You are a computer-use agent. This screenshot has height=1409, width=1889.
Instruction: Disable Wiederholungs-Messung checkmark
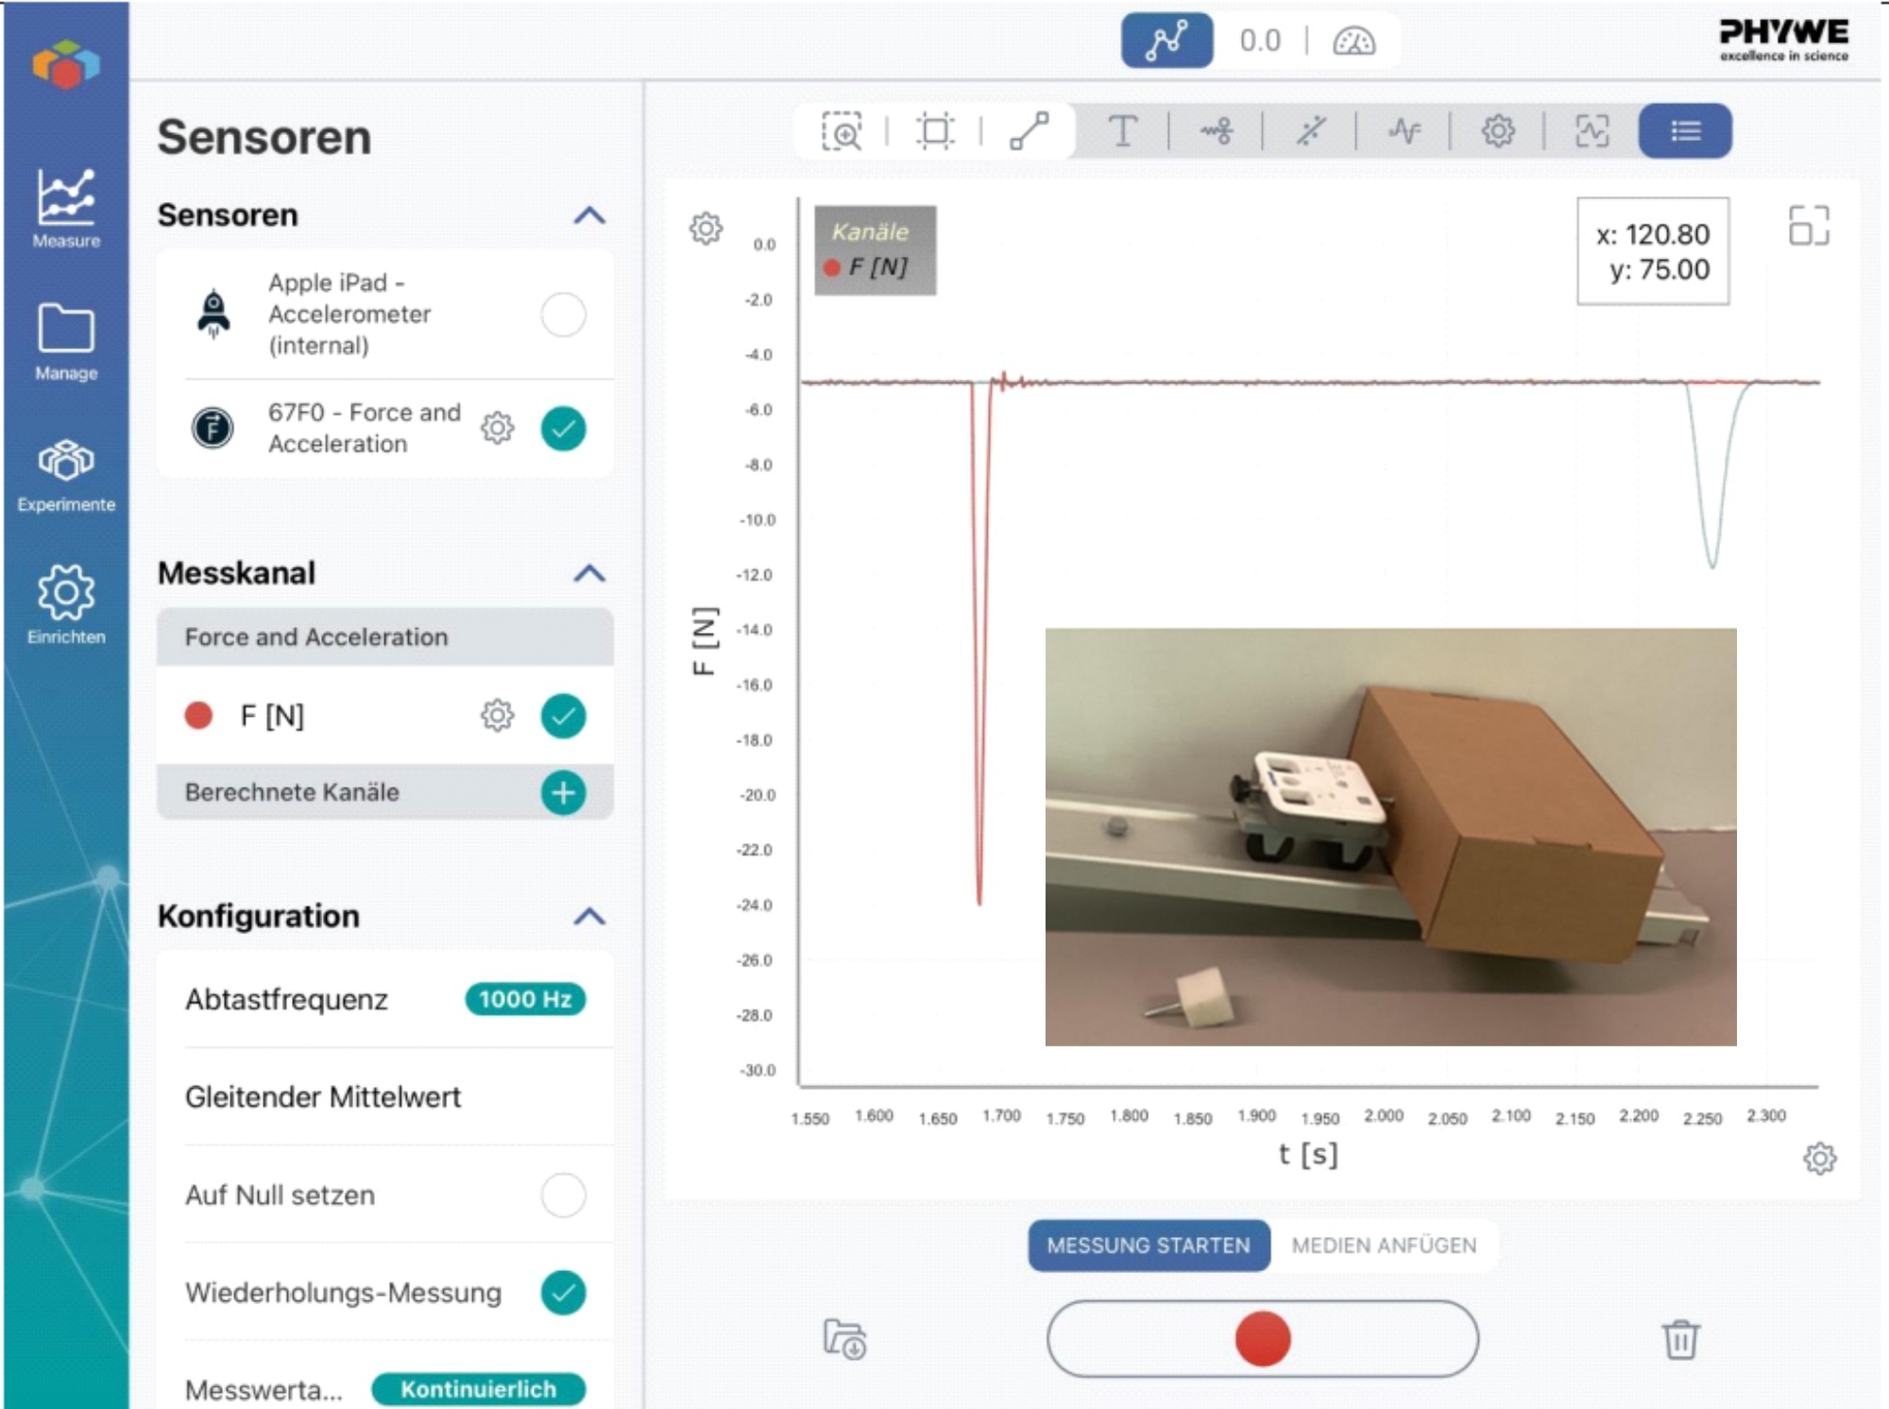coord(563,1293)
